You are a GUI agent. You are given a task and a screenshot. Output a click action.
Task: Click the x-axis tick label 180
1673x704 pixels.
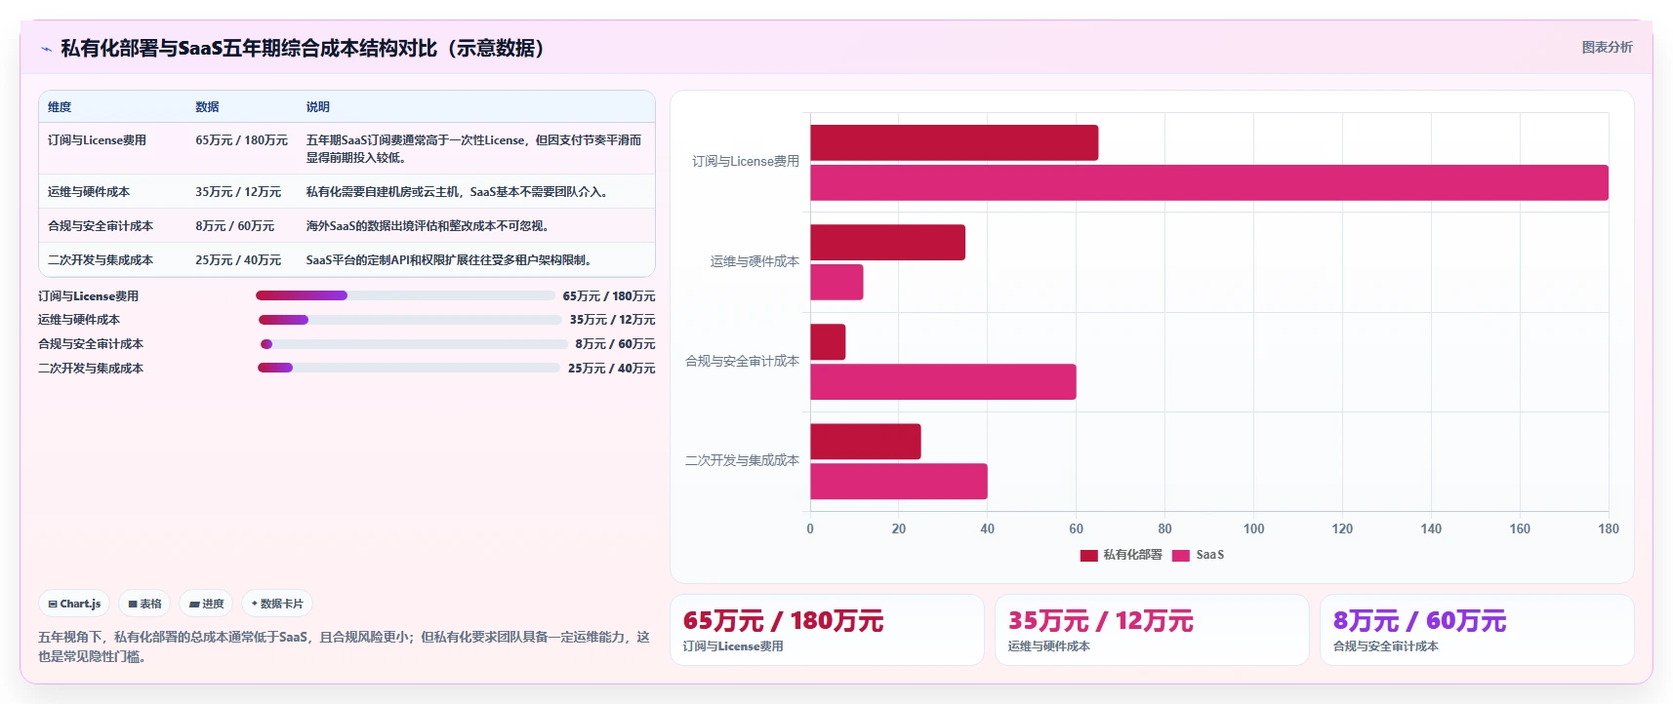pyautogui.click(x=1609, y=528)
